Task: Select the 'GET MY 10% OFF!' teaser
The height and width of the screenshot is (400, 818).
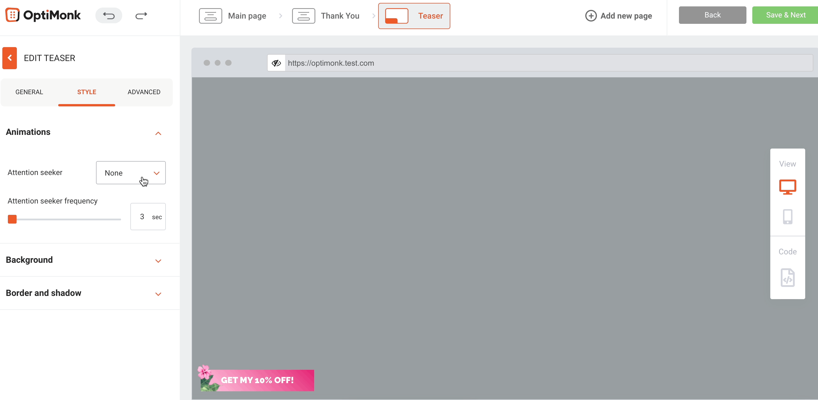Action: coord(256,378)
